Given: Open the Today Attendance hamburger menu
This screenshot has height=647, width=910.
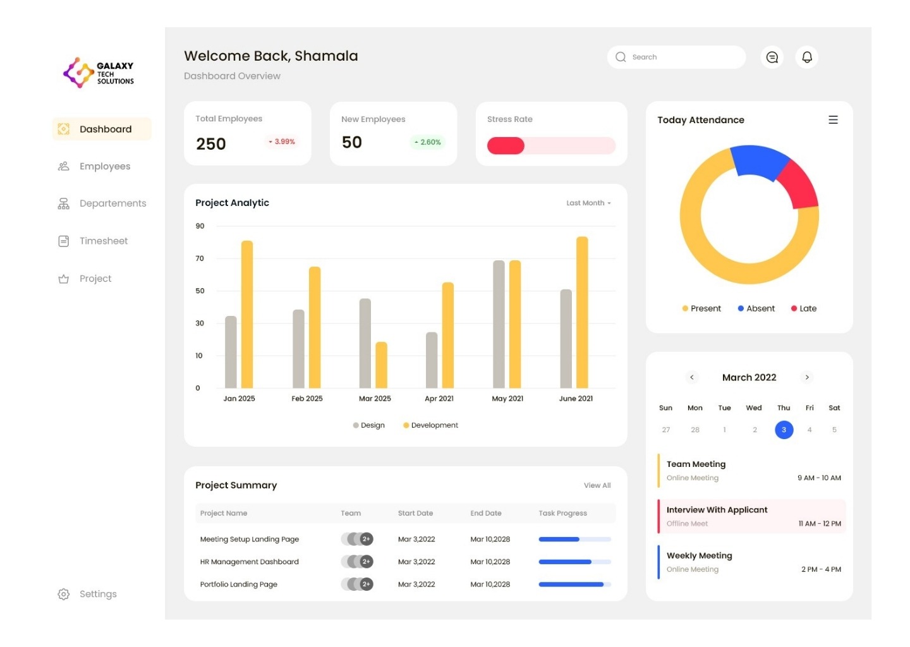Looking at the screenshot, I should (833, 120).
